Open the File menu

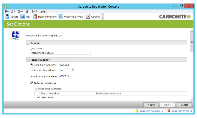tap(7, 11)
